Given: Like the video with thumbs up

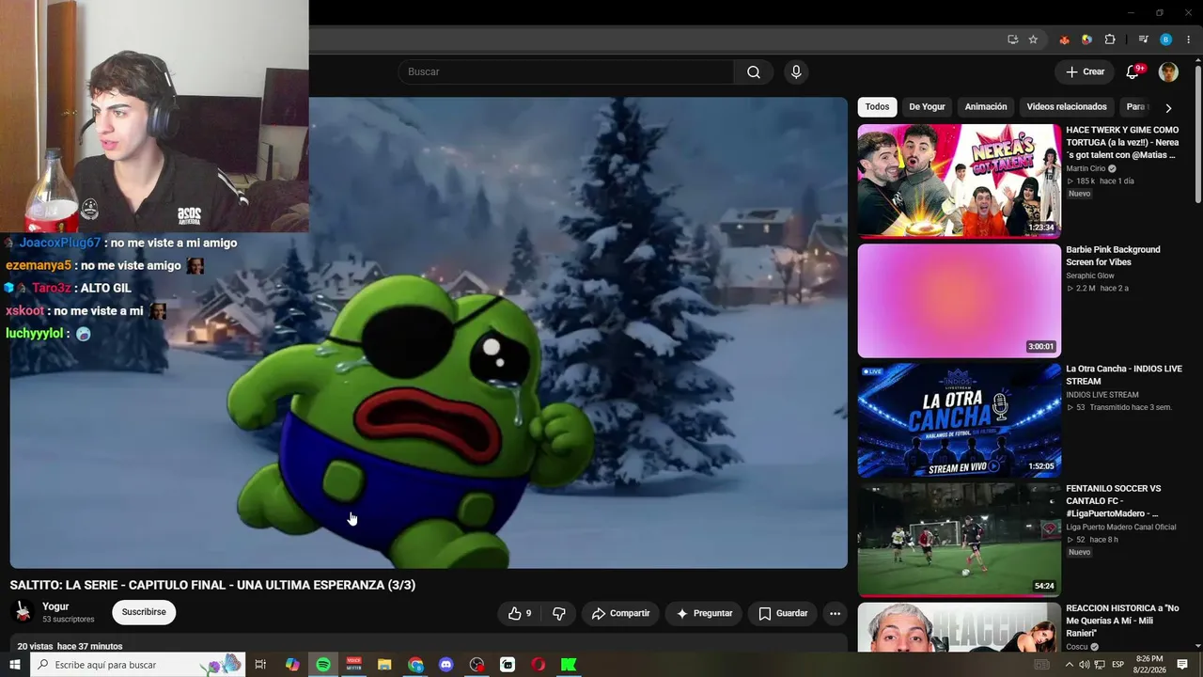Looking at the screenshot, I should (x=521, y=613).
